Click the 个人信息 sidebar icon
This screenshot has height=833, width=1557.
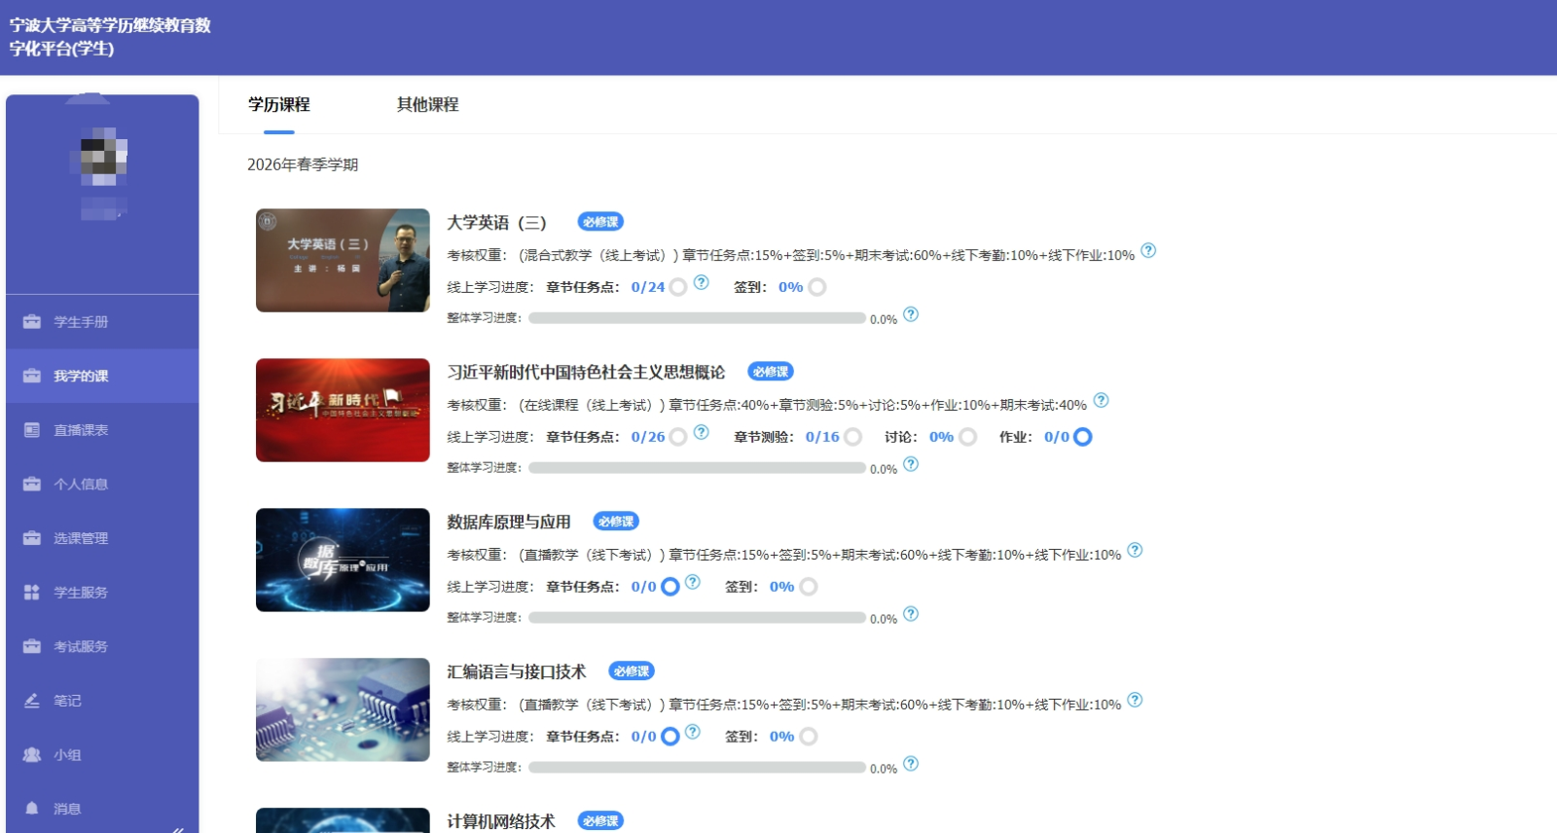click(32, 485)
